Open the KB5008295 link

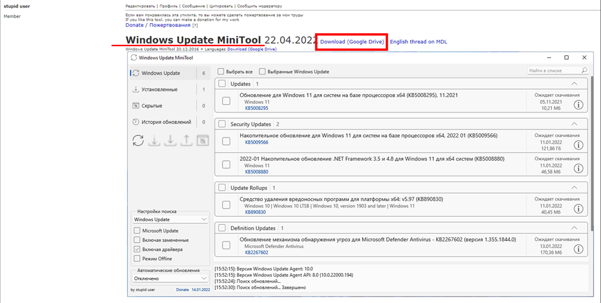click(257, 108)
